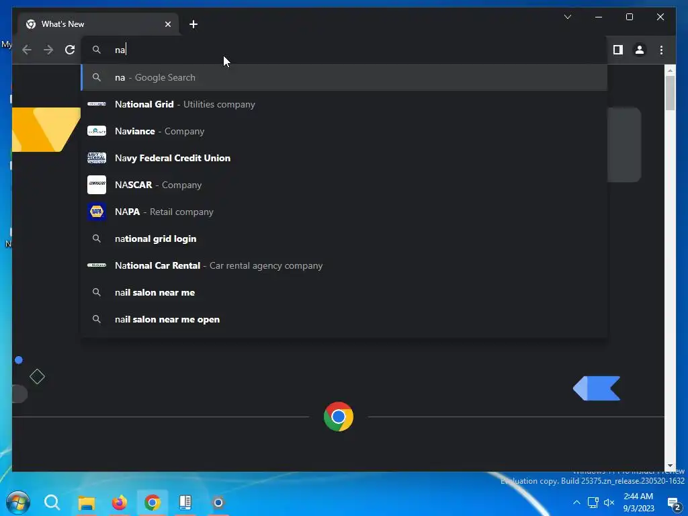The image size is (688, 516).
Task: Open the notebook app on taskbar
Action: (185, 503)
